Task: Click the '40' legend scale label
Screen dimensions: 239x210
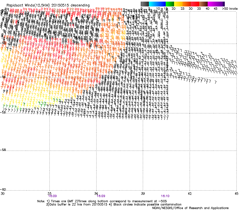Action: pyautogui.click(x=207, y=9)
